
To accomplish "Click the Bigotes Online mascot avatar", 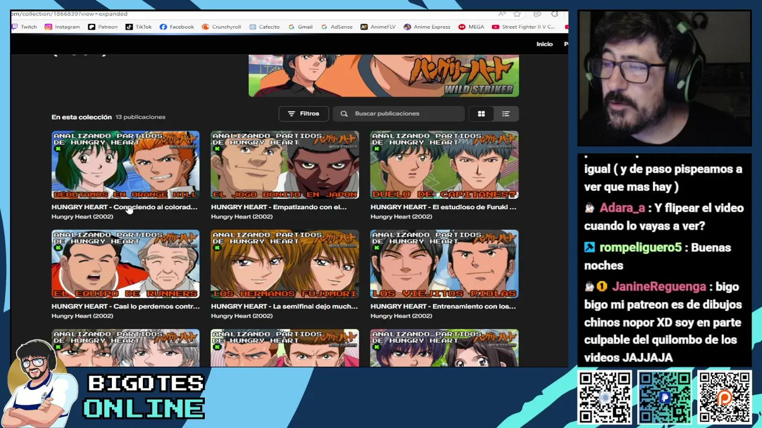I will coord(40,383).
